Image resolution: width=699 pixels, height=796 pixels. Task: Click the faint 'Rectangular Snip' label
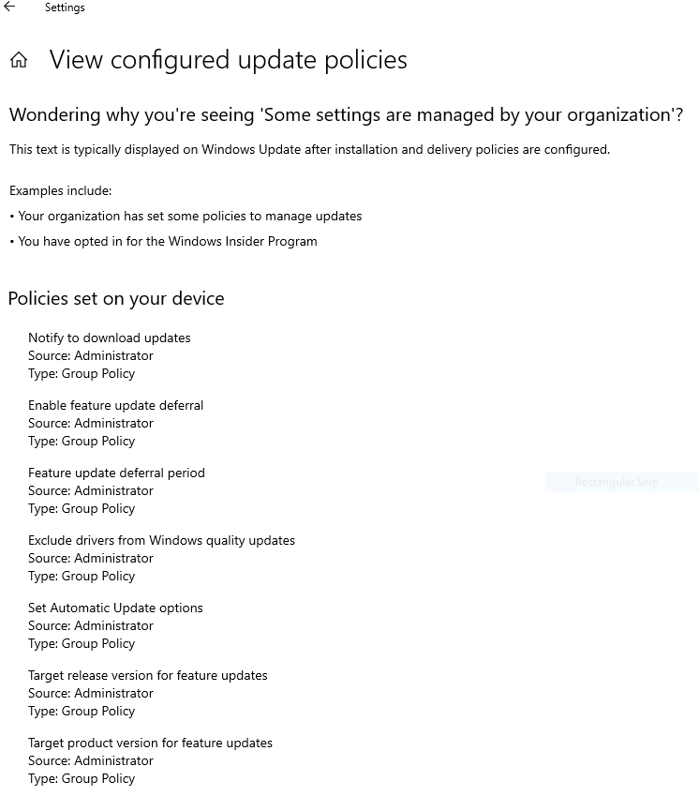pyautogui.click(x=617, y=482)
